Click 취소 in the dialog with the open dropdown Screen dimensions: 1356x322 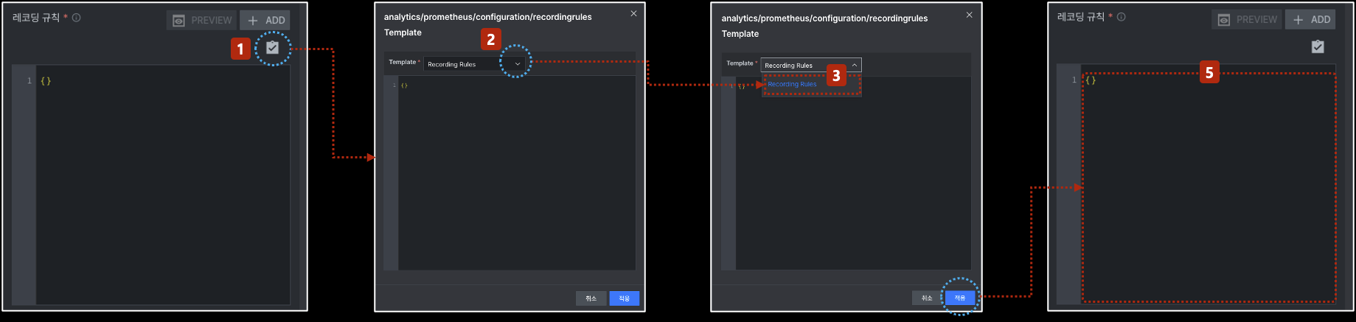tap(927, 298)
